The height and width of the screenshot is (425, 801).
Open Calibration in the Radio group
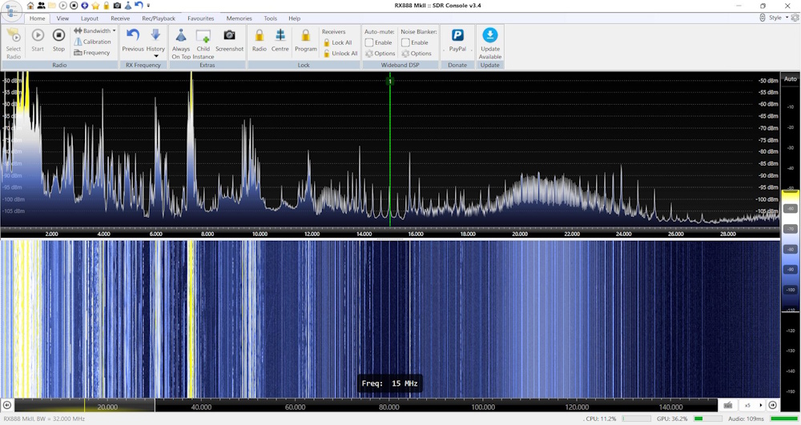(92, 42)
